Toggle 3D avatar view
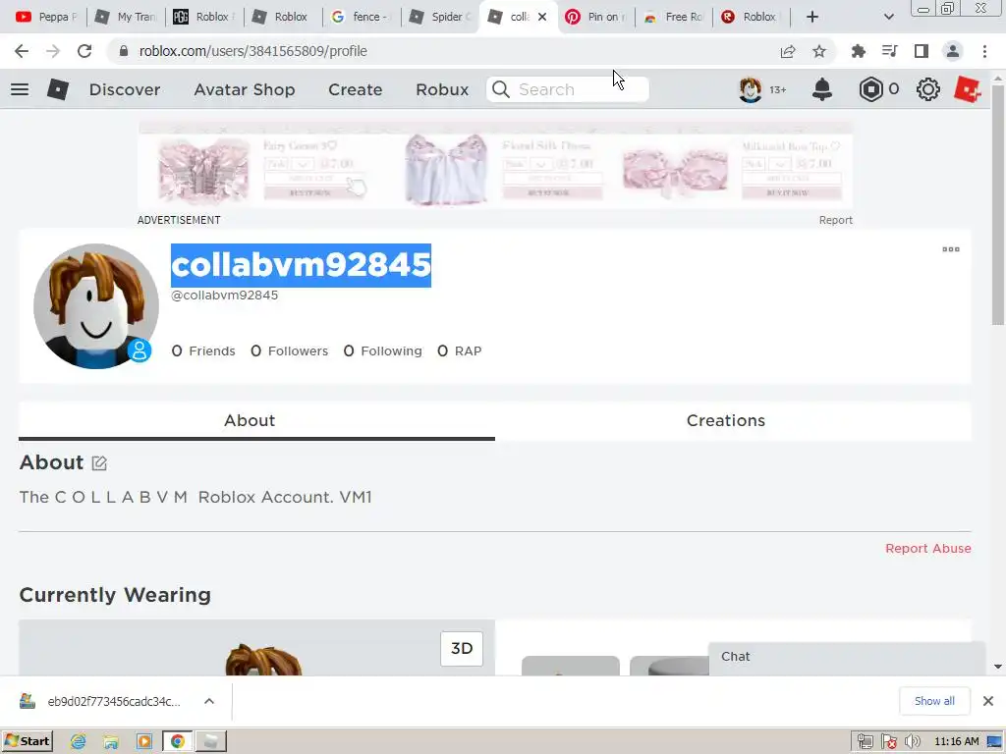 tap(462, 648)
